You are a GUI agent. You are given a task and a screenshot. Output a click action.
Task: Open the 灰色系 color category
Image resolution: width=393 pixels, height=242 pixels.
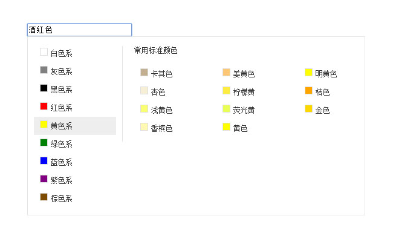click(x=56, y=71)
